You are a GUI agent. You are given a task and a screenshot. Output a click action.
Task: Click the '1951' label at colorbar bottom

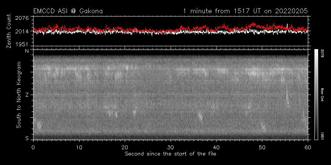click(x=323, y=136)
